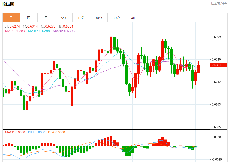Click the 高:0.6314 high value
Viewport: 229px width, 162px height.
(x=30, y=27)
